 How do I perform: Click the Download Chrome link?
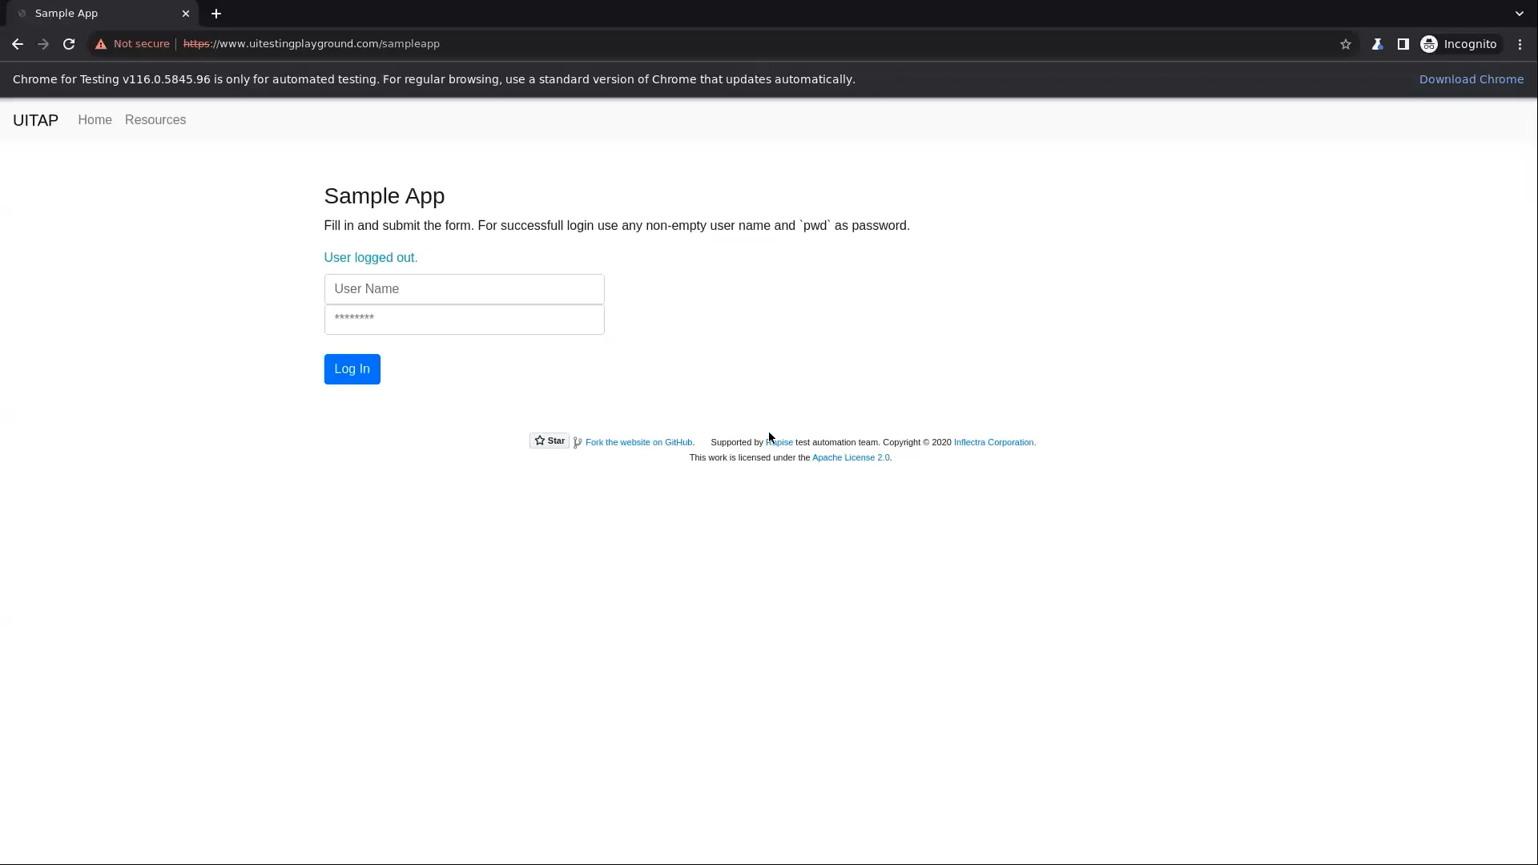(x=1472, y=79)
